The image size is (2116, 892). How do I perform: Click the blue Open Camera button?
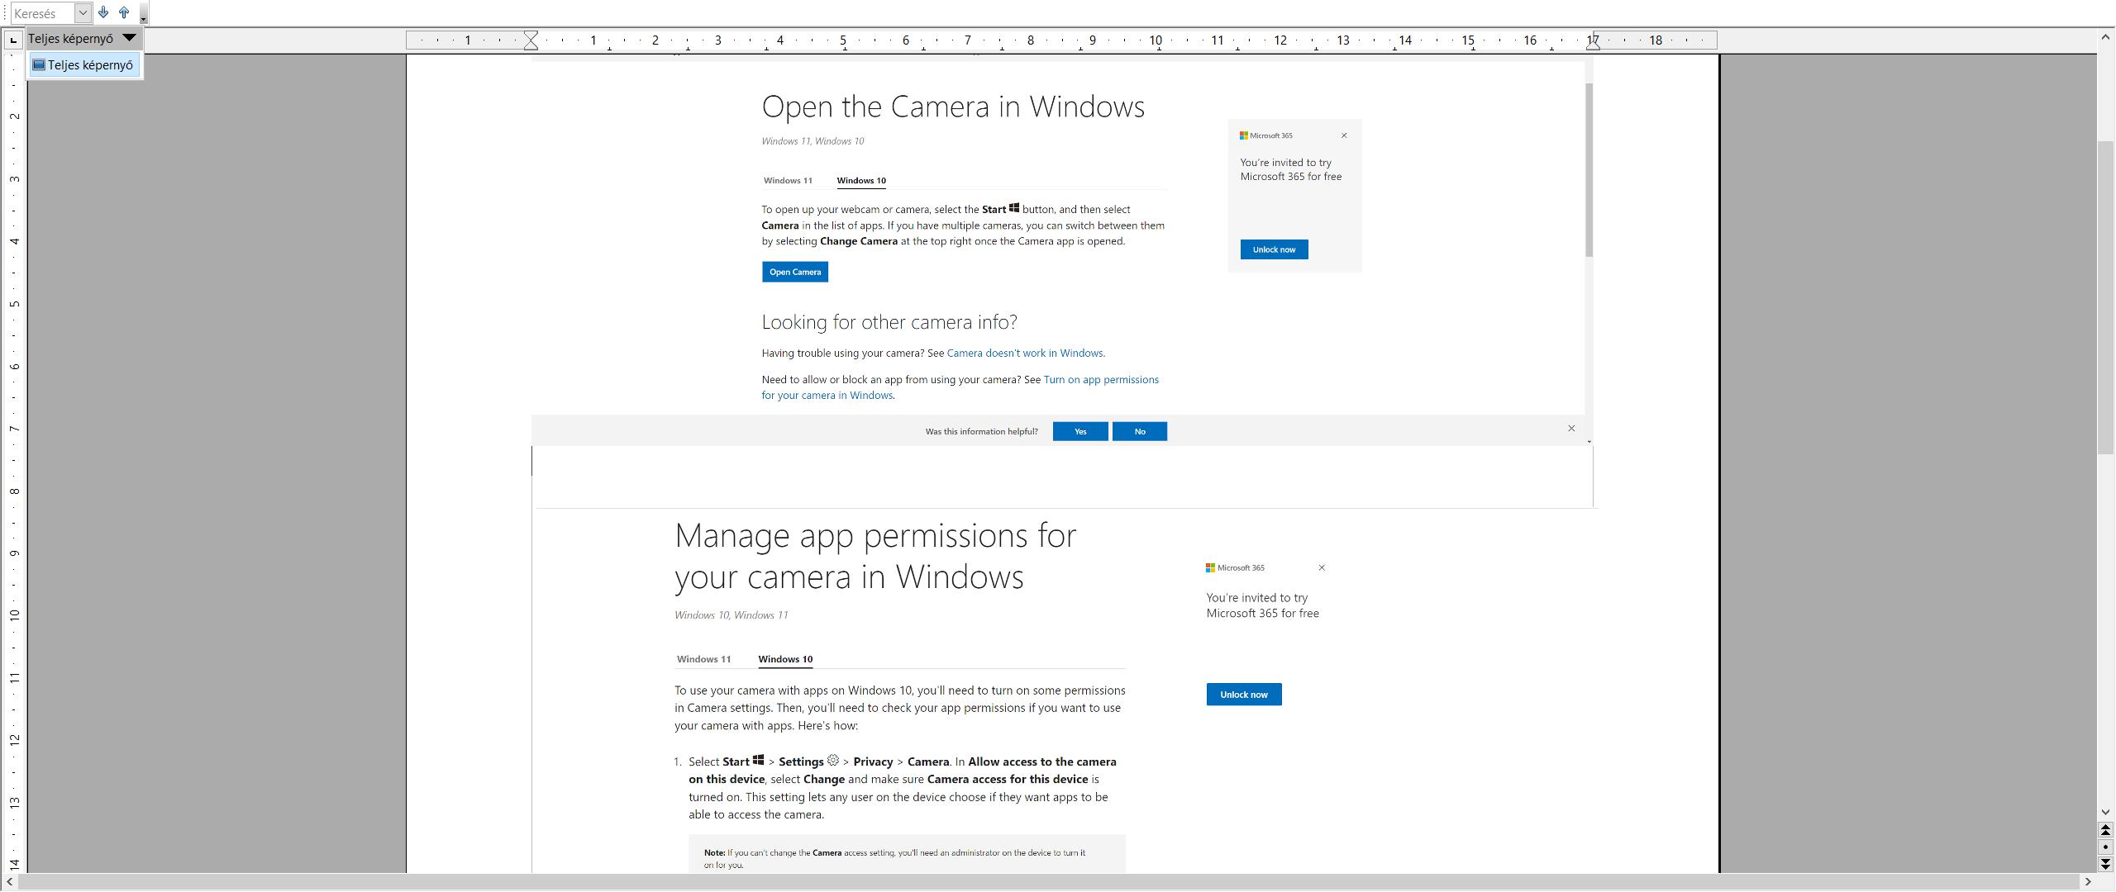tap(795, 272)
